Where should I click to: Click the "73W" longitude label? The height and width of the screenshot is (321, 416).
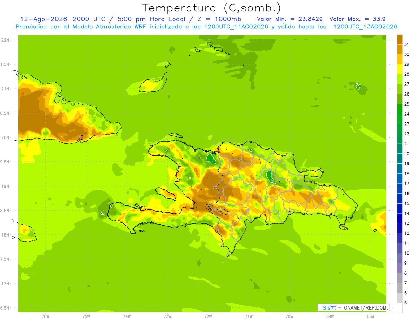(x=167, y=316)
